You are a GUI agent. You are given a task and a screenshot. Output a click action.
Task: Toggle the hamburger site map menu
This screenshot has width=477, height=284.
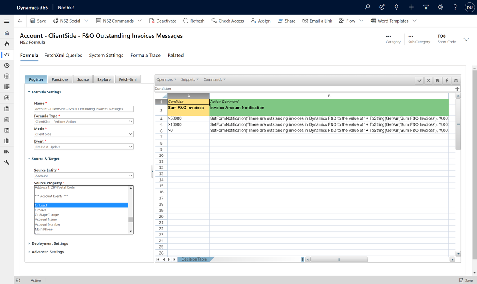pyautogui.click(x=7, y=21)
